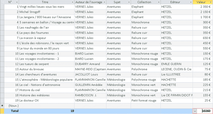
Task: Click the title Le pays des fourrures
Action: (x=34, y=33)
